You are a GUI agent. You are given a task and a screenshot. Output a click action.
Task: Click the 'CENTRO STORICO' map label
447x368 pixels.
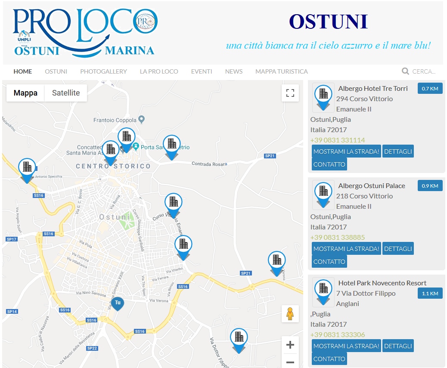point(113,166)
